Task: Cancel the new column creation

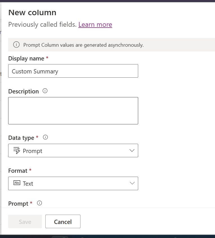Action: tap(63, 221)
